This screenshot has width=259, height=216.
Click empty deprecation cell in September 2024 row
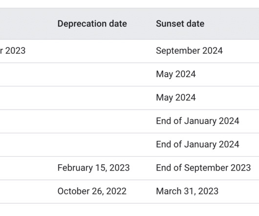point(104,51)
